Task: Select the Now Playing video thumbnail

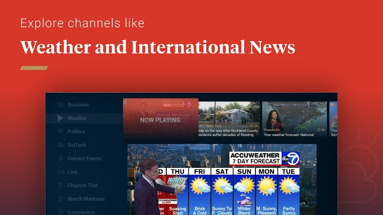Action: point(160,120)
